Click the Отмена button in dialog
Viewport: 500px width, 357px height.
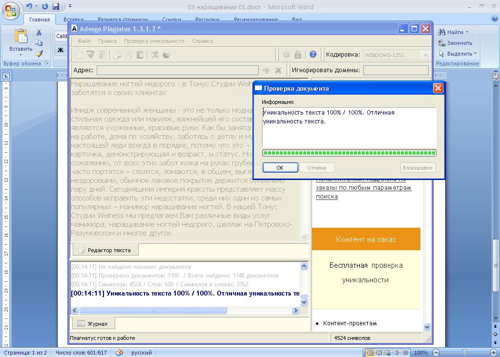click(x=316, y=168)
